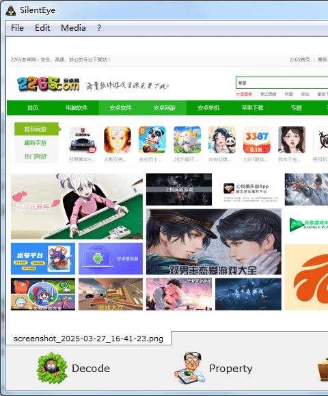Click 专题 in the green navigation bar
Screen dimensions: 328x396
point(296,108)
